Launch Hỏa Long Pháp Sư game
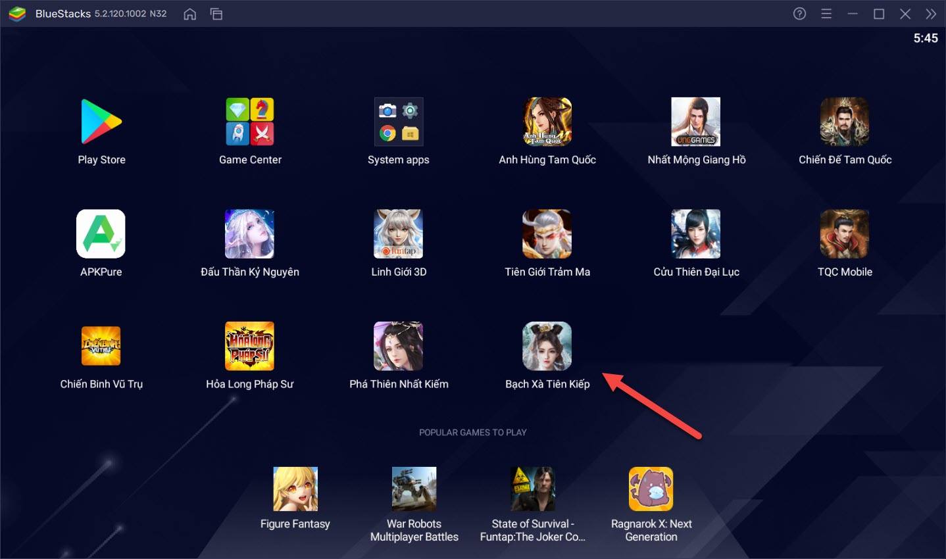Screen dimensions: 946x559 pyautogui.click(x=250, y=346)
